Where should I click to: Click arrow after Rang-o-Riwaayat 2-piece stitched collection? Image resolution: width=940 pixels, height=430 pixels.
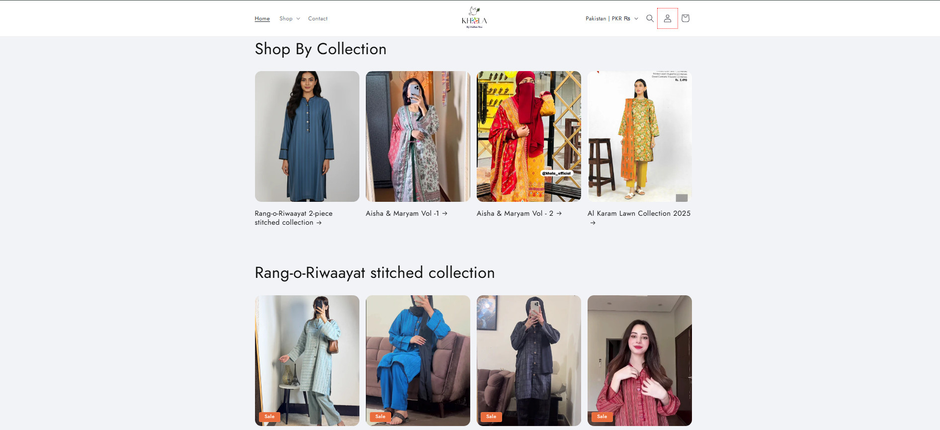point(319,223)
